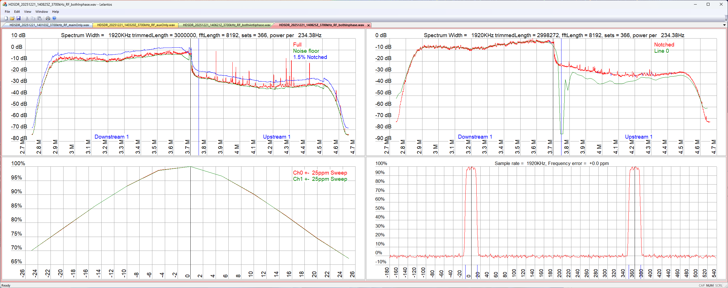Click the Print icon in toolbar
Image resolution: width=728 pixels, height=288 pixels.
click(48, 18)
